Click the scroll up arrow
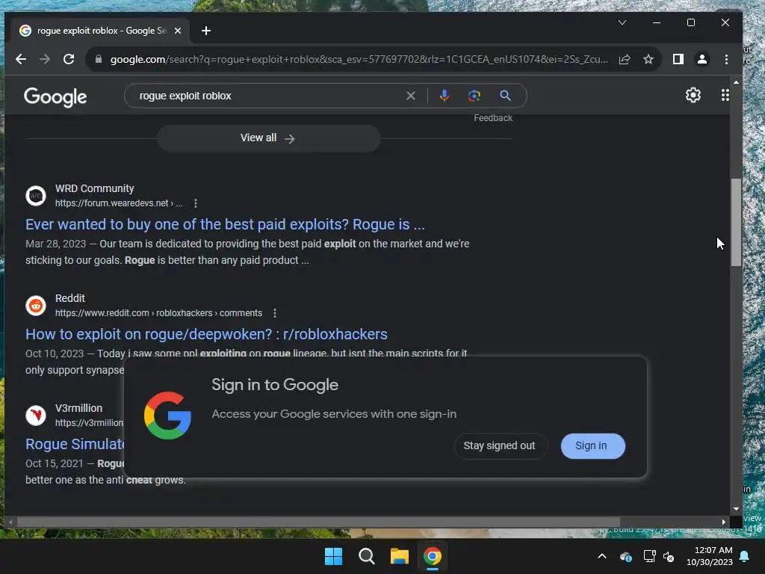This screenshot has width=765, height=574. pos(736,82)
